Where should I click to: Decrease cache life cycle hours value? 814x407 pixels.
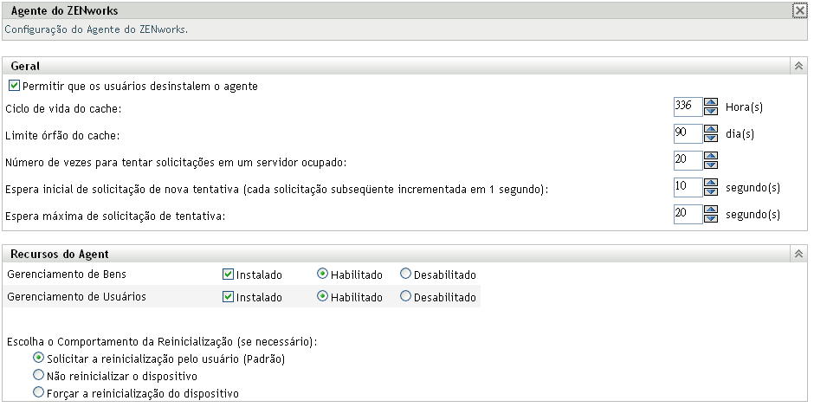coord(711,112)
